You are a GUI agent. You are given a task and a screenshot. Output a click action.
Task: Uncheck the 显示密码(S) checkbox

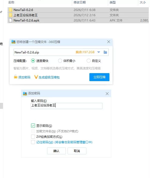pos(33,126)
